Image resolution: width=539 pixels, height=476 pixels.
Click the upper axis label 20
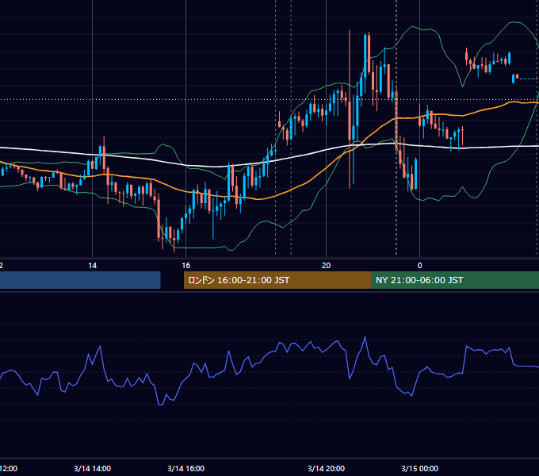(326, 266)
